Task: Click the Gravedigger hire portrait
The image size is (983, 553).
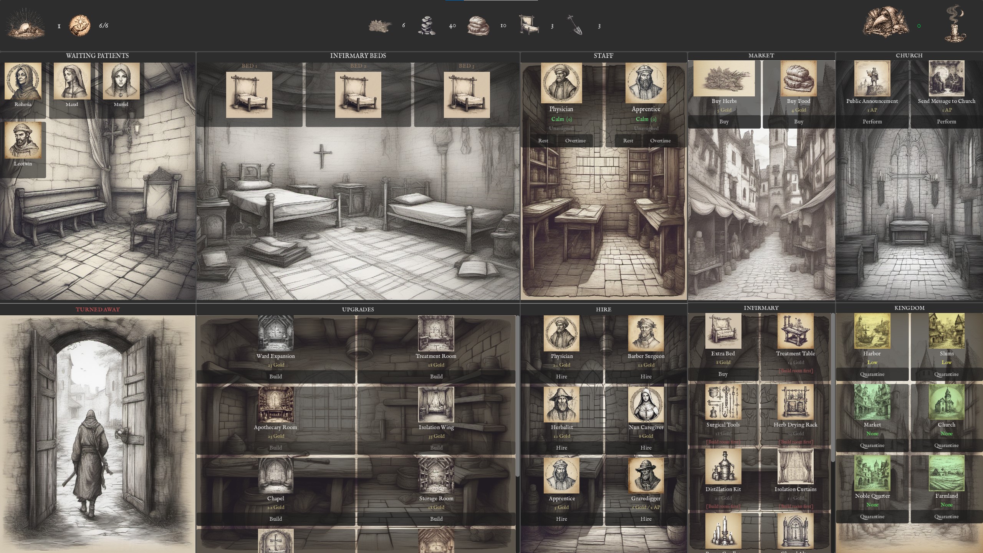Action: click(646, 475)
